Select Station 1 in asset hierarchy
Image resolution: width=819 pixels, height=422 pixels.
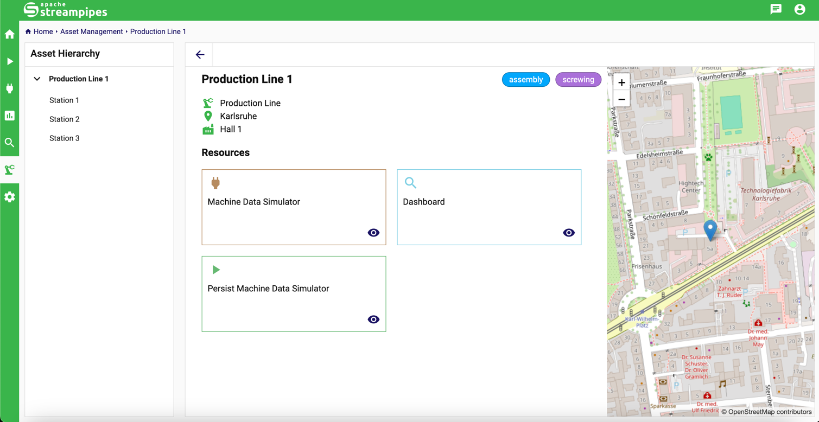pyautogui.click(x=64, y=100)
